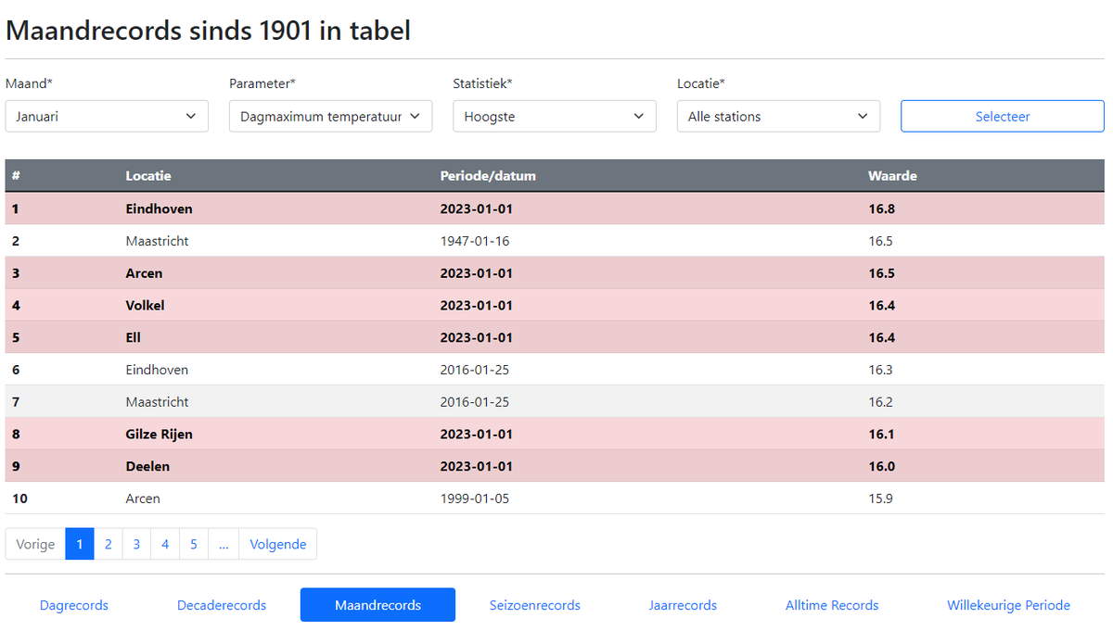Open the Parameter dropdown for Dagmaximum temperatuur
The image size is (1113, 631).
(330, 116)
